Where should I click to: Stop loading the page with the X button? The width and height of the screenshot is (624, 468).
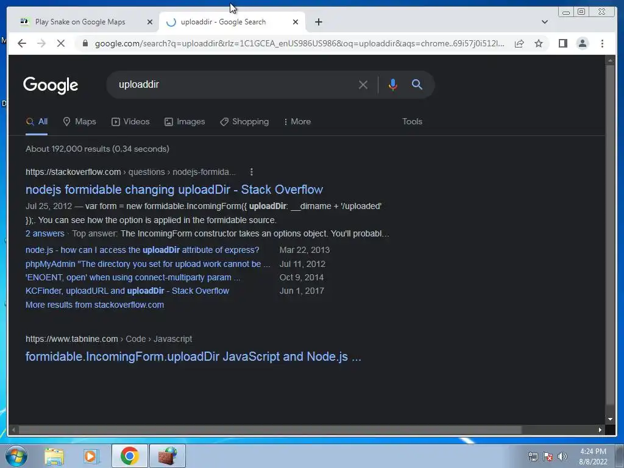(61, 43)
